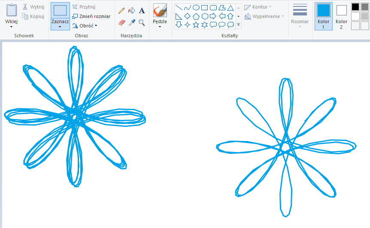The width and height of the screenshot is (370, 228).
Task: Select the Magnifier tool
Action: (142, 23)
